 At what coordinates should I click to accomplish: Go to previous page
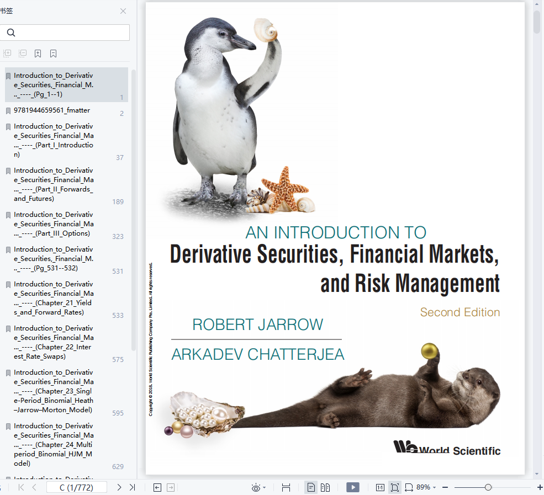click(x=34, y=487)
